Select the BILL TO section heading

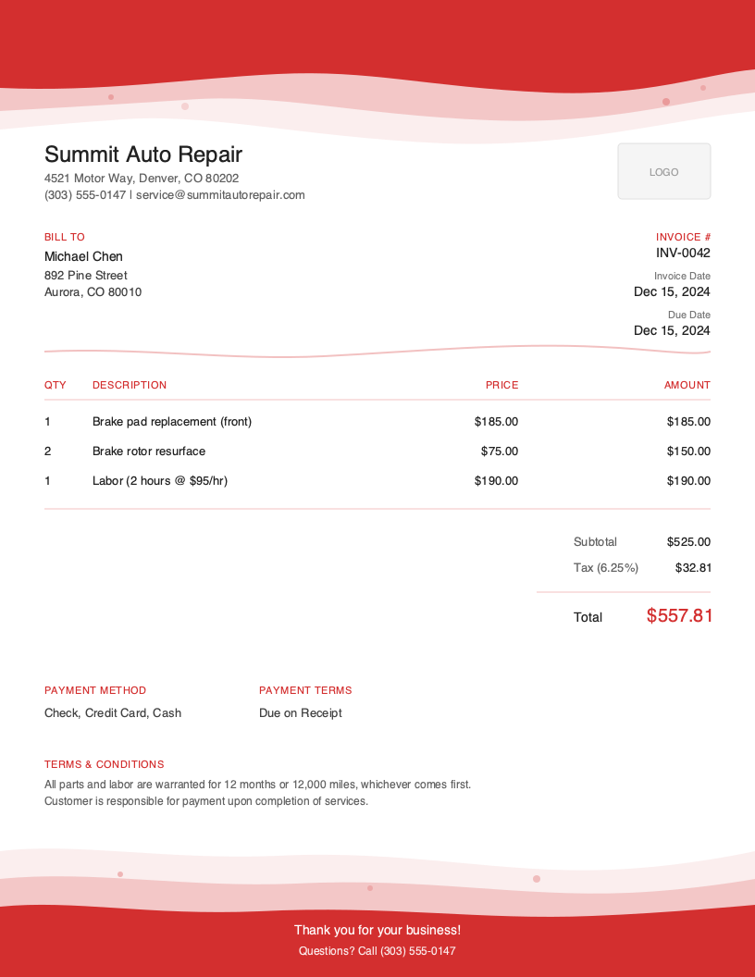64,237
